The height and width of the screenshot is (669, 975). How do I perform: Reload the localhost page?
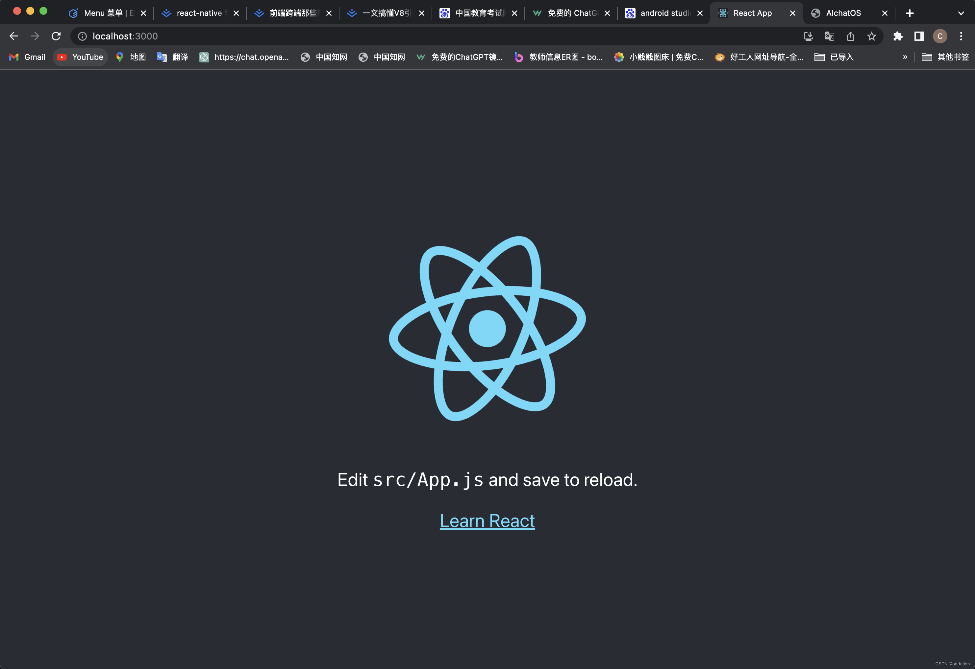coord(56,36)
